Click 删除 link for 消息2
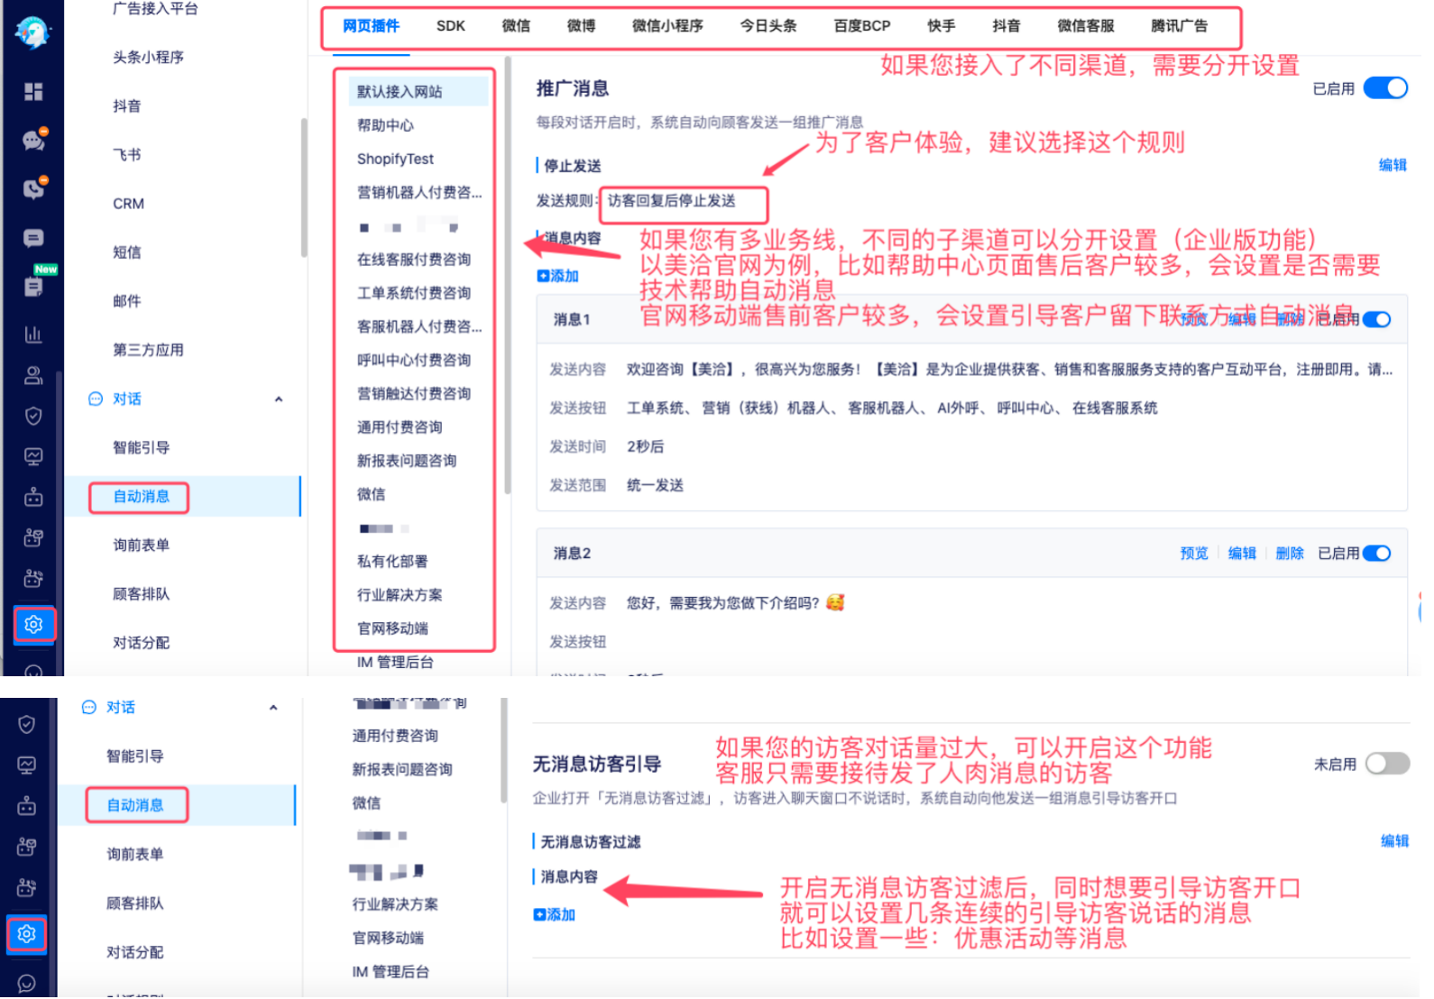The height and width of the screenshot is (999, 1434). (1290, 554)
